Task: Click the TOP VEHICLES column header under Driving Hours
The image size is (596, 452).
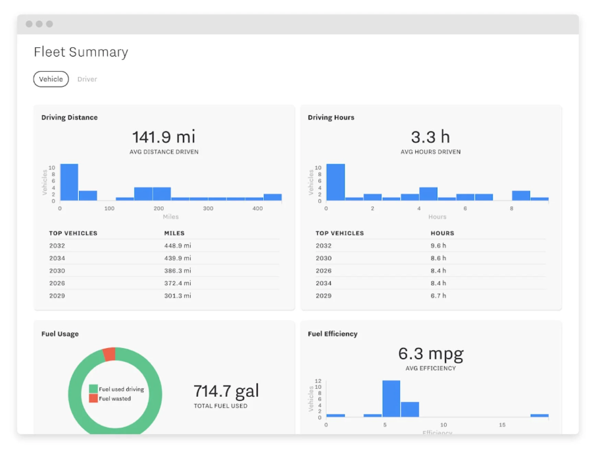Action: pyautogui.click(x=339, y=233)
